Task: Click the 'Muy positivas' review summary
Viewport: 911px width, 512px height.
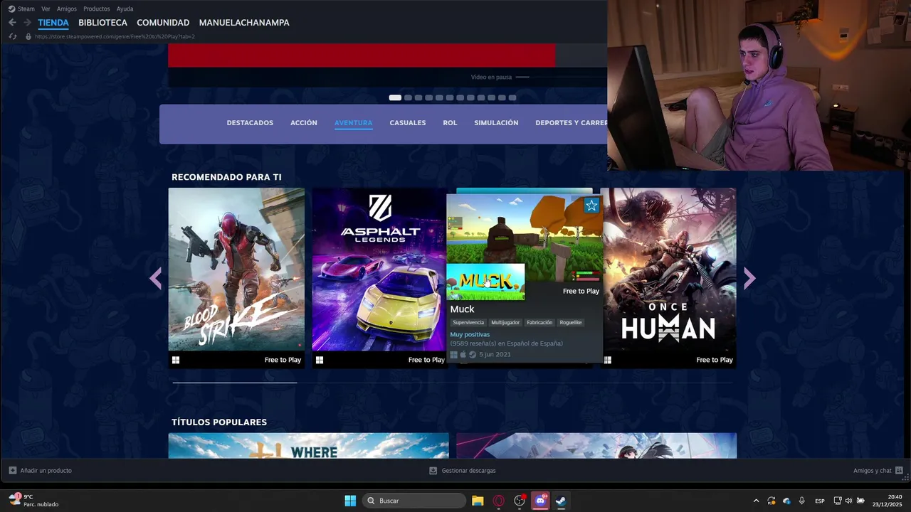Action: pyautogui.click(x=470, y=334)
